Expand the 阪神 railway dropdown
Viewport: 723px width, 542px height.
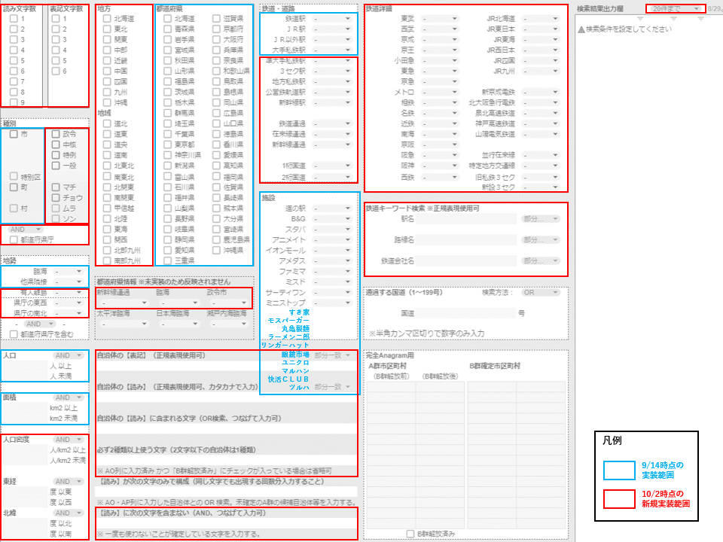440,166
